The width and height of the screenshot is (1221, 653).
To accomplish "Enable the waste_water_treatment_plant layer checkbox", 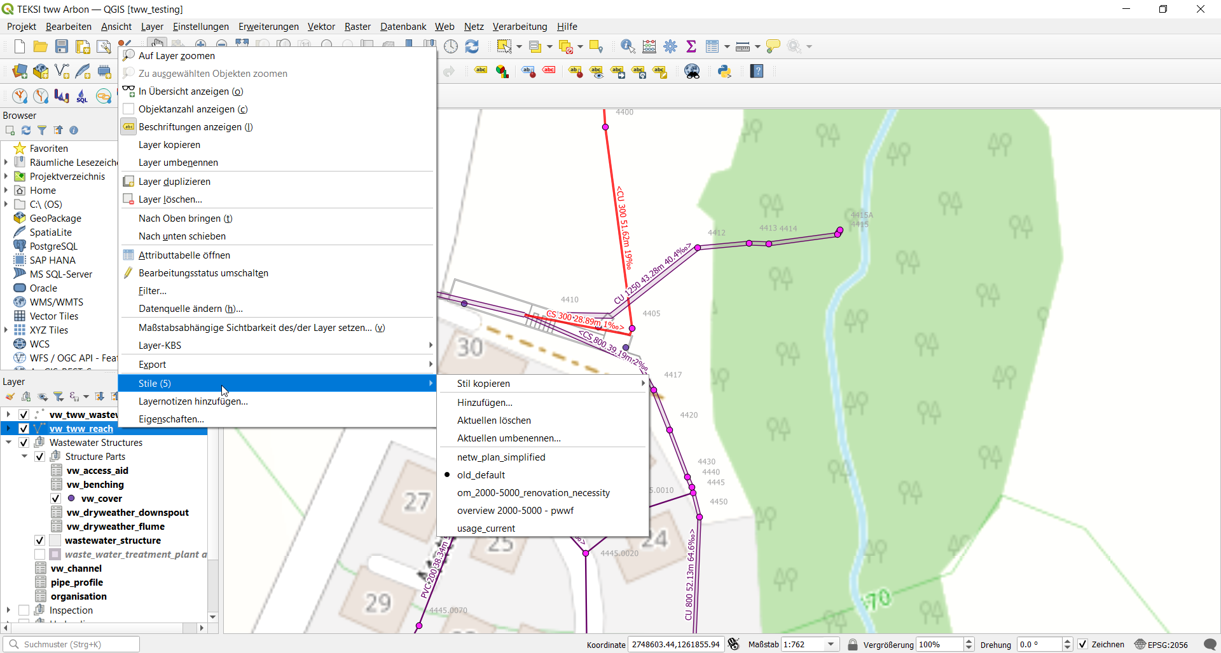I will click(39, 555).
